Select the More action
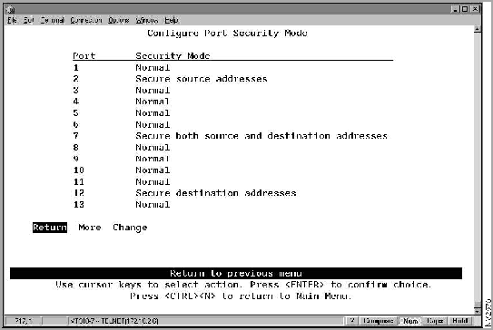The height and width of the screenshot is (330, 493). [x=90, y=228]
